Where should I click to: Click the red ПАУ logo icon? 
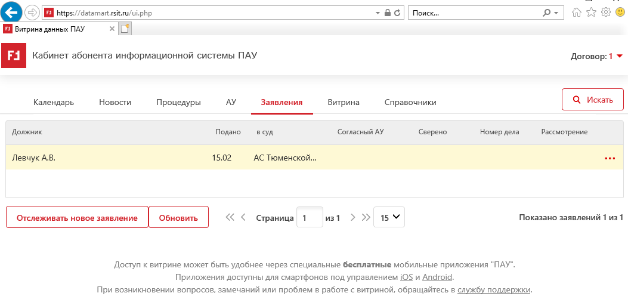click(13, 55)
